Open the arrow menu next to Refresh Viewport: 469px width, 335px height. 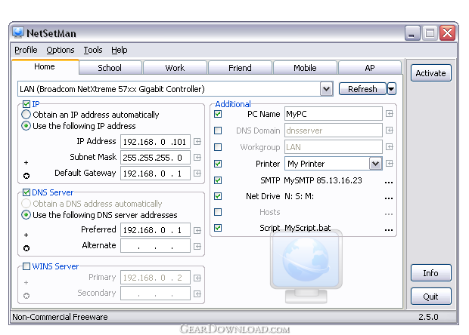point(392,89)
